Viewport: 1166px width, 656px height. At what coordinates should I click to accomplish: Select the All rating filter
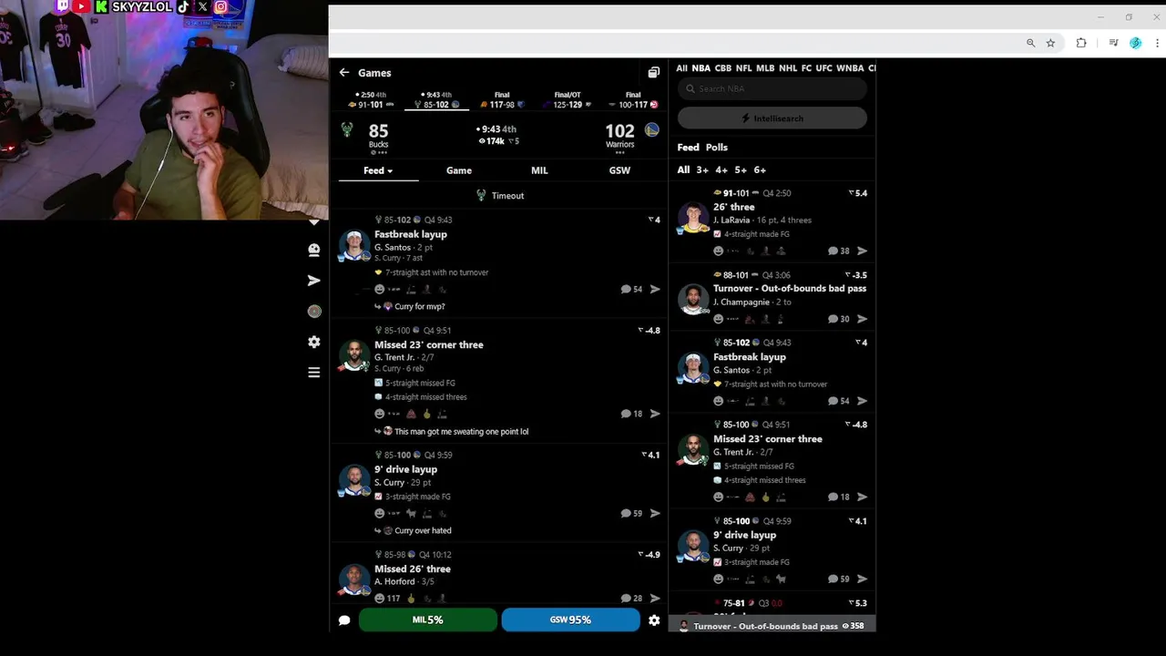(x=683, y=170)
